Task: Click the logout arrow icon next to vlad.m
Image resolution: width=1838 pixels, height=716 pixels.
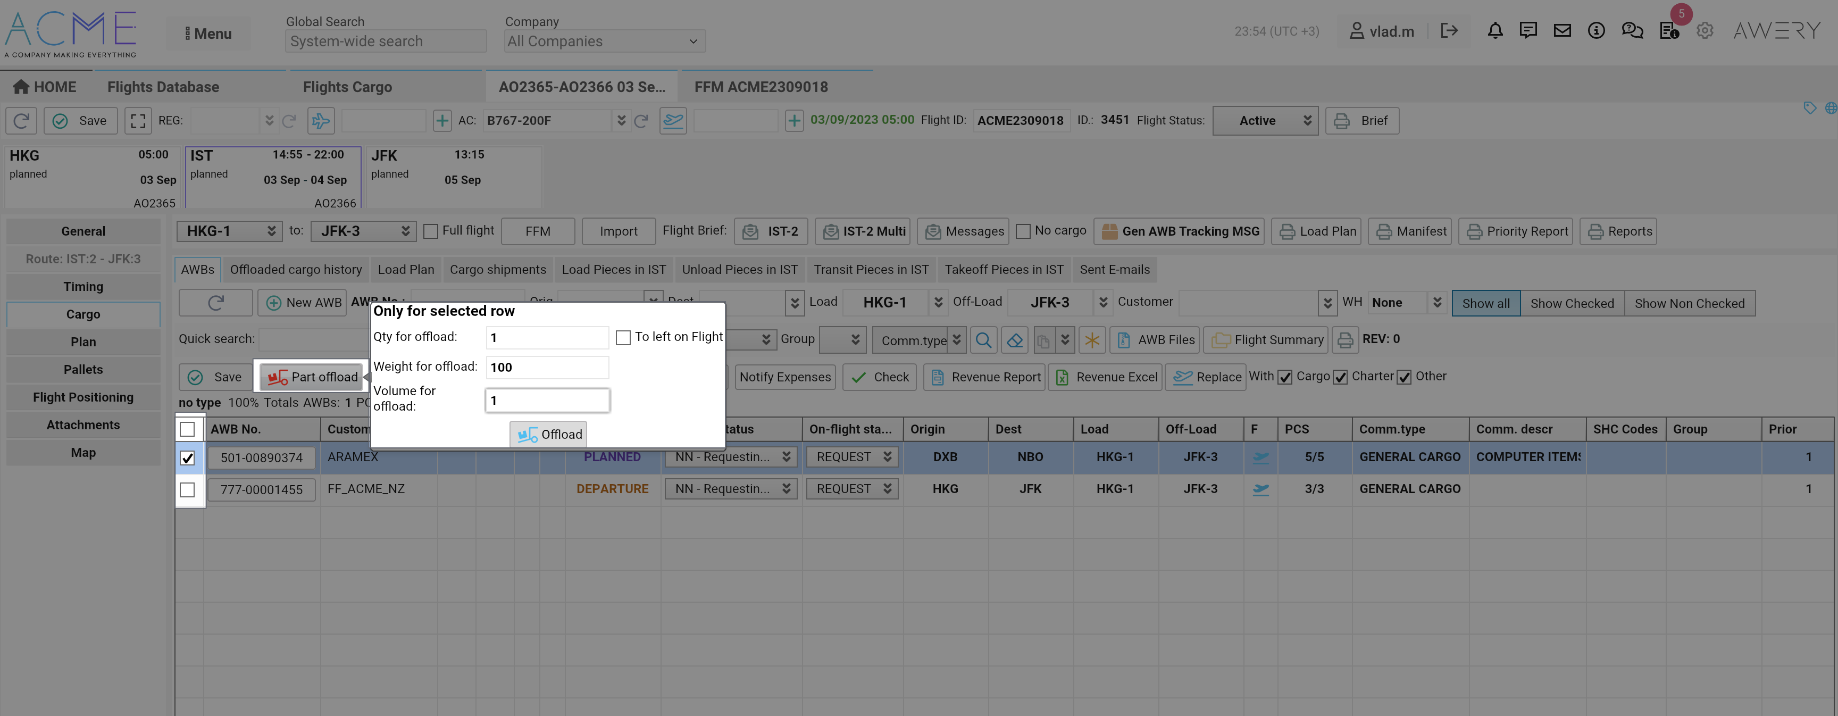Action: pyautogui.click(x=1448, y=31)
